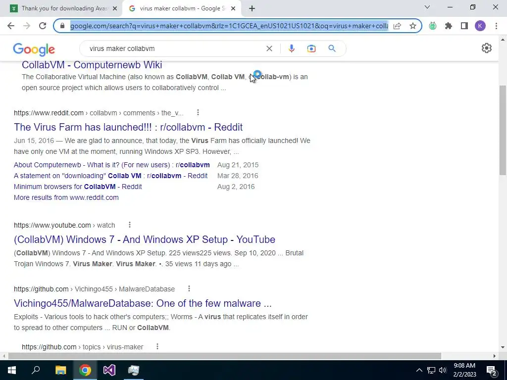Viewport: 507px width, 380px height.
Task: Click the vertical scrollbar thumb
Action: 503,130
